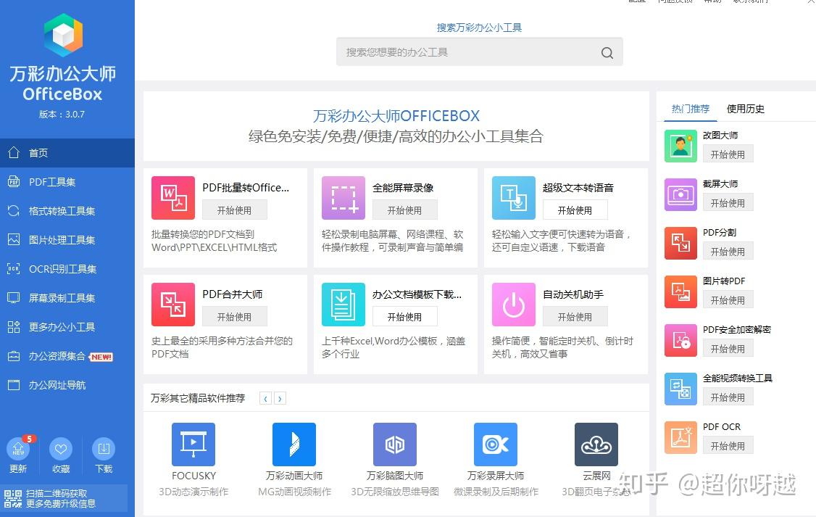Click the 收藏 heart icon
The height and width of the screenshot is (517, 816).
(61, 448)
